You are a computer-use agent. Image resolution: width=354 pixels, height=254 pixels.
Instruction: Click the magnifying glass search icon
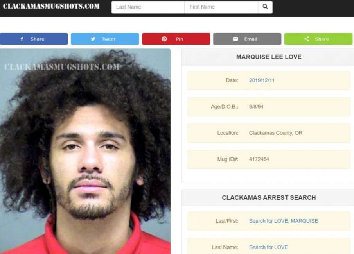click(x=265, y=7)
